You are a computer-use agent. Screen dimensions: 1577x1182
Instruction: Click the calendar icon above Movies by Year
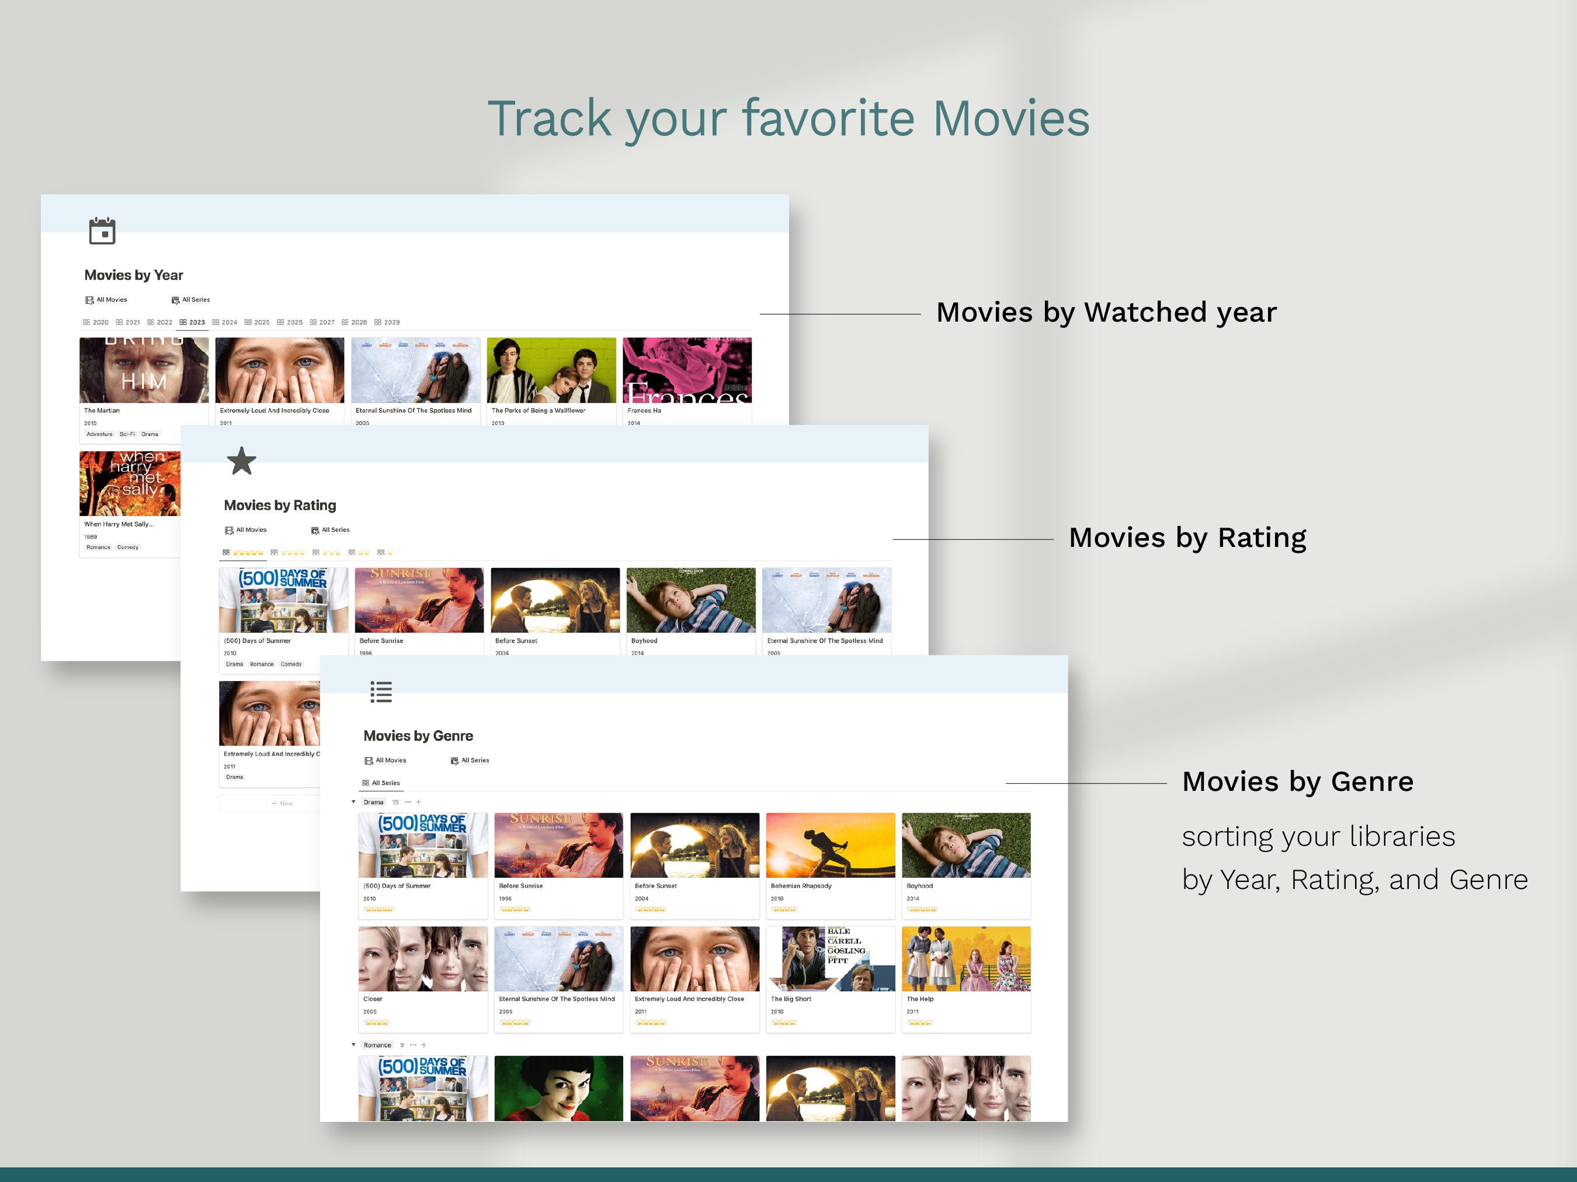click(x=102, y=231)
